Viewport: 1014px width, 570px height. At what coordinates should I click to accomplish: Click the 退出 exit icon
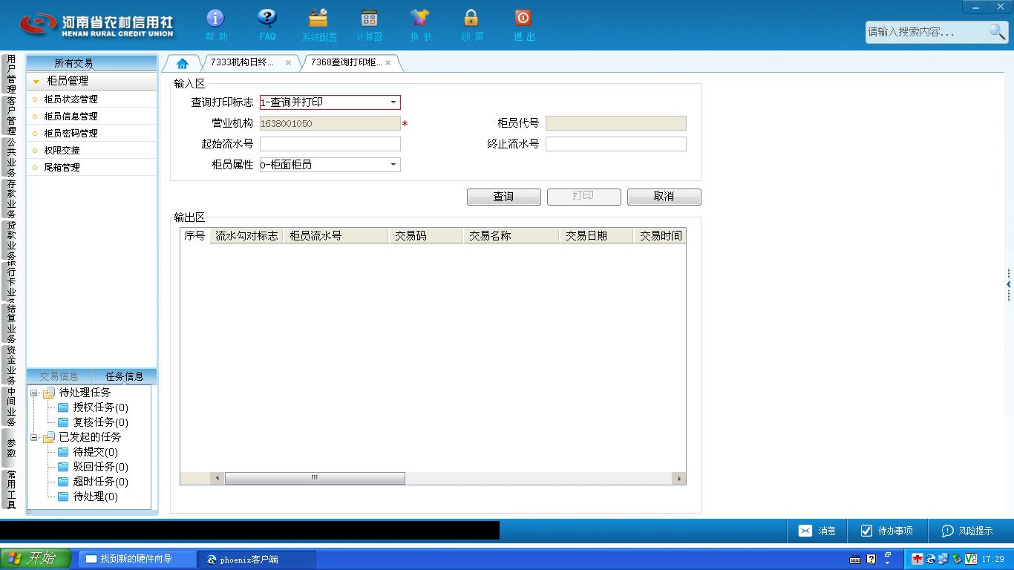click(x=523, y=19)
